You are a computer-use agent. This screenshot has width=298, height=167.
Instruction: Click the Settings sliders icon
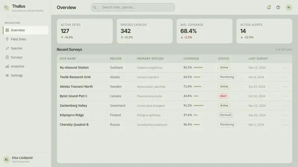7,75
